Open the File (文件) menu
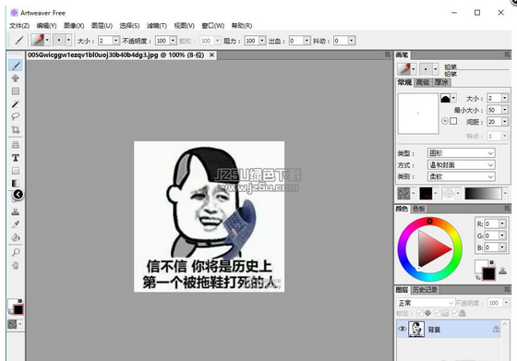 (19, 26)
